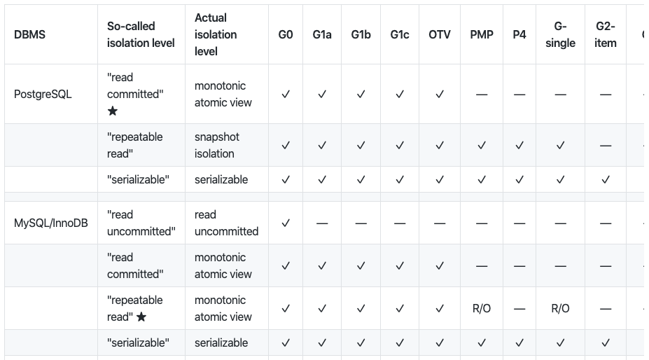Click G-single checkmark in PostgreSQL "repeatable read" row
Screen dimensions: 649x360
tap(560, 146)
